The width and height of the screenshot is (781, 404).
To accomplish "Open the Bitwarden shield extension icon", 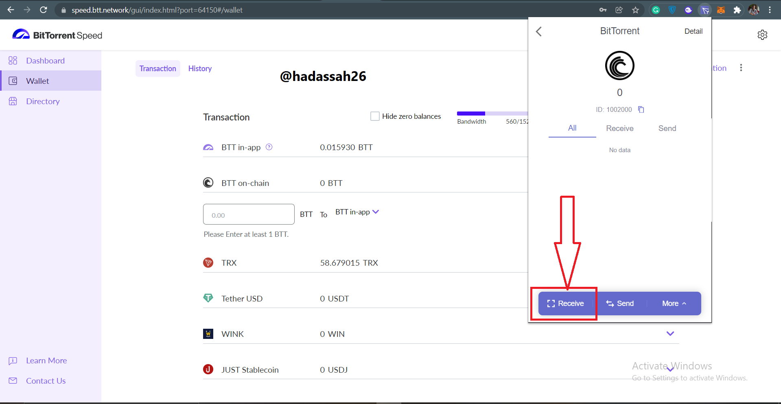I will point(672,10).
